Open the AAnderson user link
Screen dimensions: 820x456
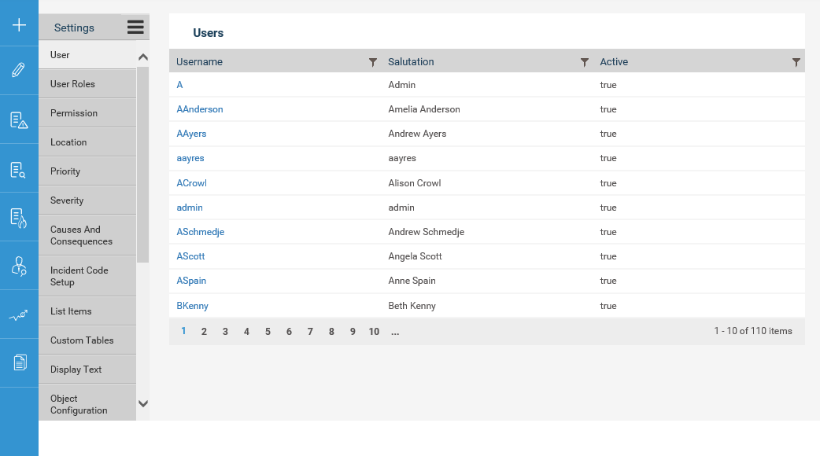tap(200, 109)
